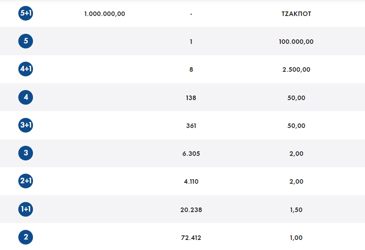Screen dimensions: 365x250
Task: Click the 4+1 winning category badge
Action: (26, 69)
